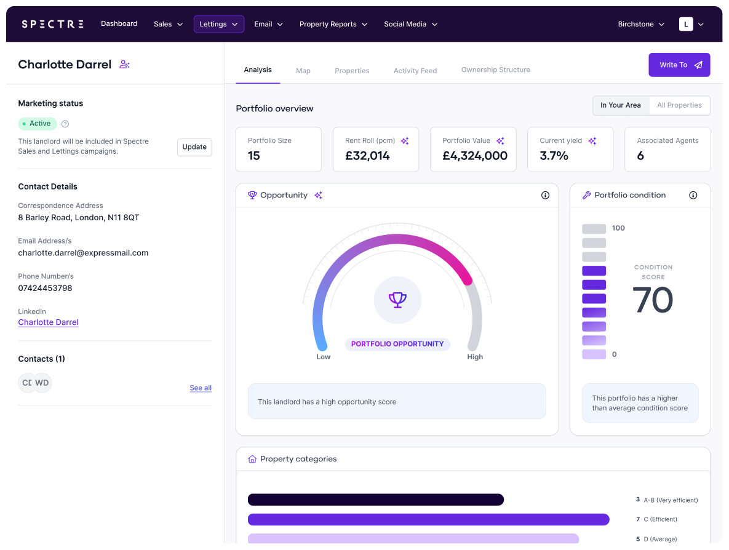Click the house icon beside Property categories
This screenshot has width=729, height=550.
click(252, 458)
